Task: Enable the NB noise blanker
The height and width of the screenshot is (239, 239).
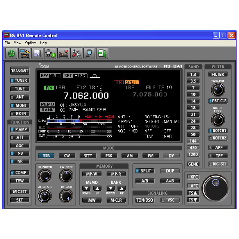Action: coord(20,153)
